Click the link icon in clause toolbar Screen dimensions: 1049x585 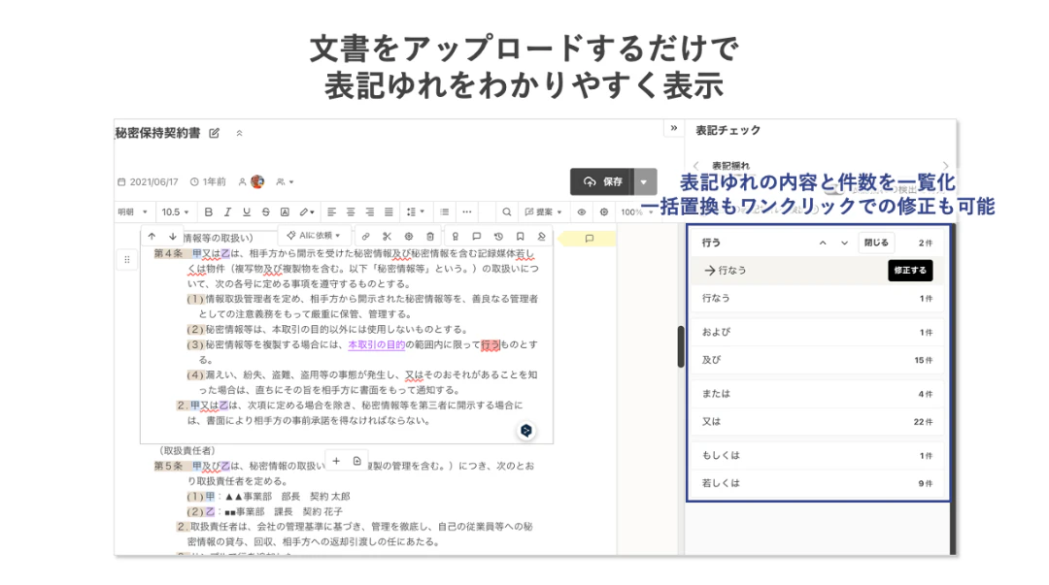365,236
